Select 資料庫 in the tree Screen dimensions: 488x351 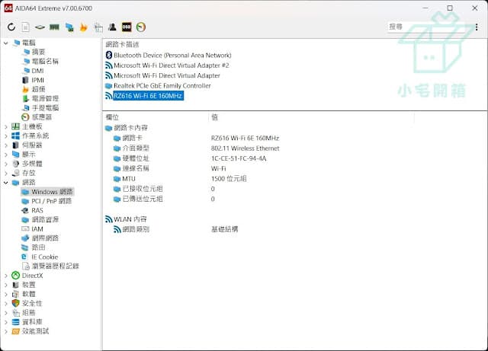(32, 322)
